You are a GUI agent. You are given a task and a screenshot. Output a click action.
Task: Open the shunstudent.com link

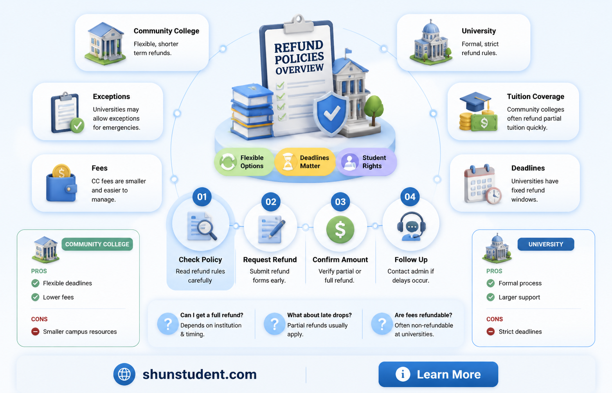pos(200,374)
